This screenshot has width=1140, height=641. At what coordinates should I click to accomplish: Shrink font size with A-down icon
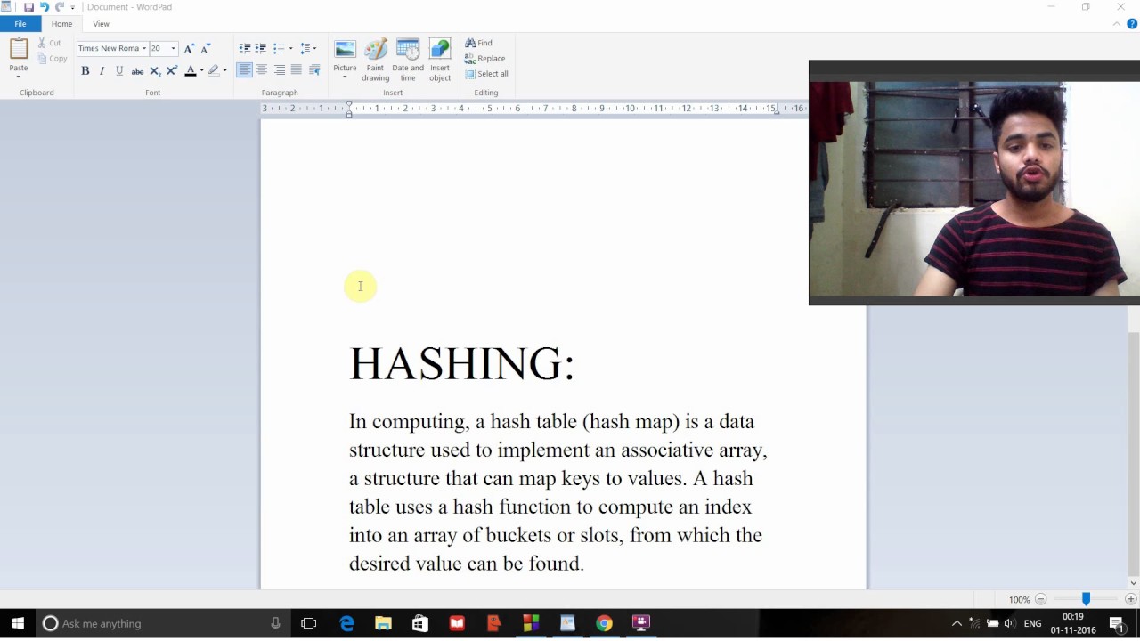point(205,48)
